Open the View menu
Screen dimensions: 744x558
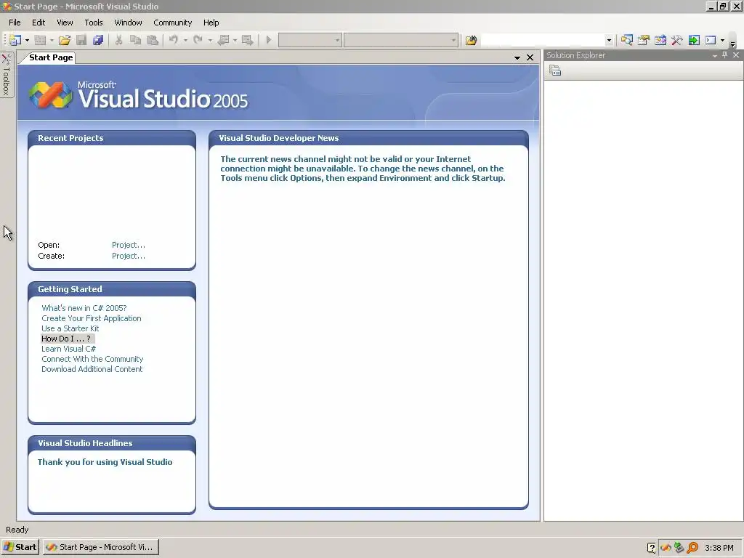tap(65, 23)
